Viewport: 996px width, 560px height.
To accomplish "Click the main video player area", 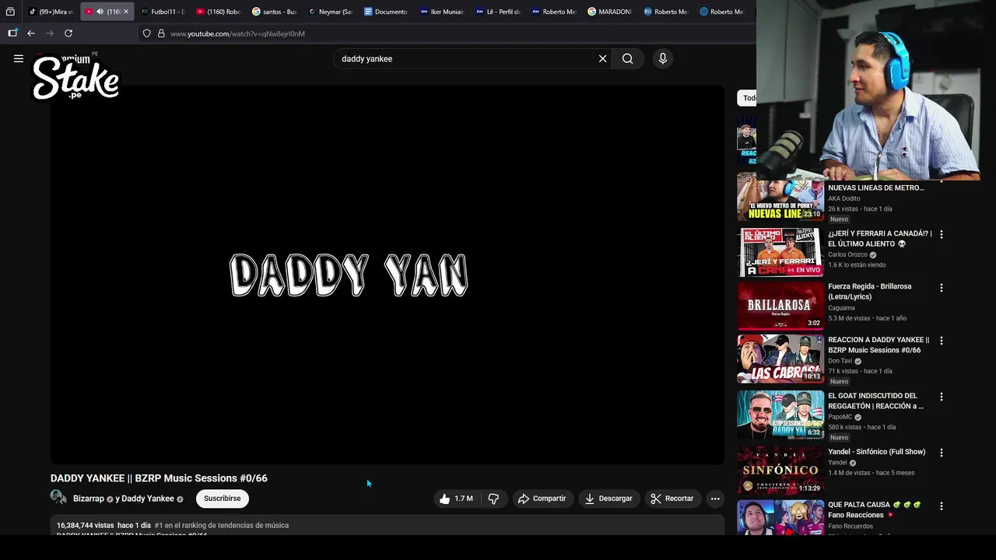I will point(388,275).
